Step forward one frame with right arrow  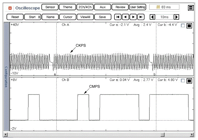(133, 17)
